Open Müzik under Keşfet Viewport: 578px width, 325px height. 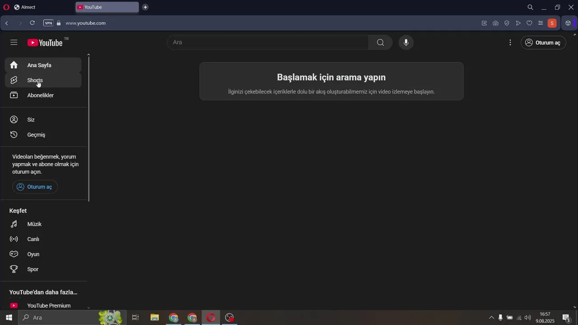pos(43,224)
